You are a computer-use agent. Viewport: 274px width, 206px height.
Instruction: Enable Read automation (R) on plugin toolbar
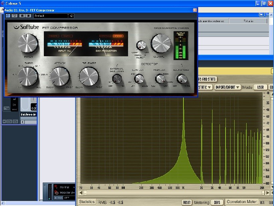[x=22, y=16]
